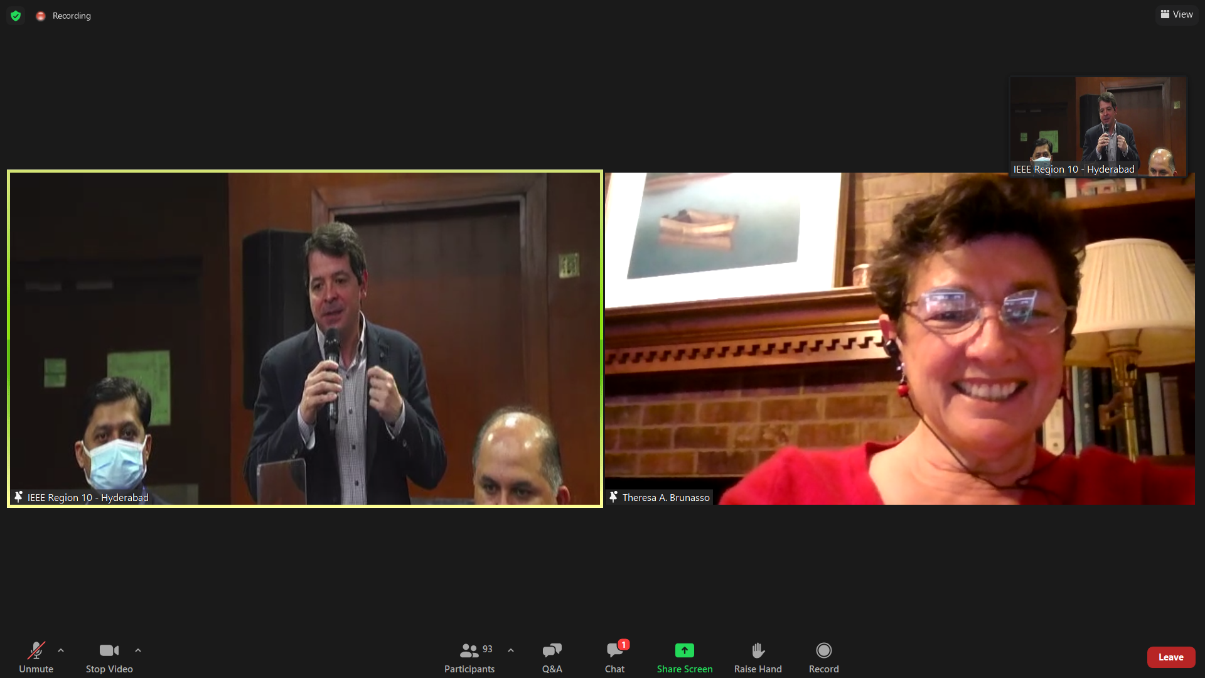This screenshot has width=1205, height=678.
Task: Open the Participants panel
Action: [469, 657]
